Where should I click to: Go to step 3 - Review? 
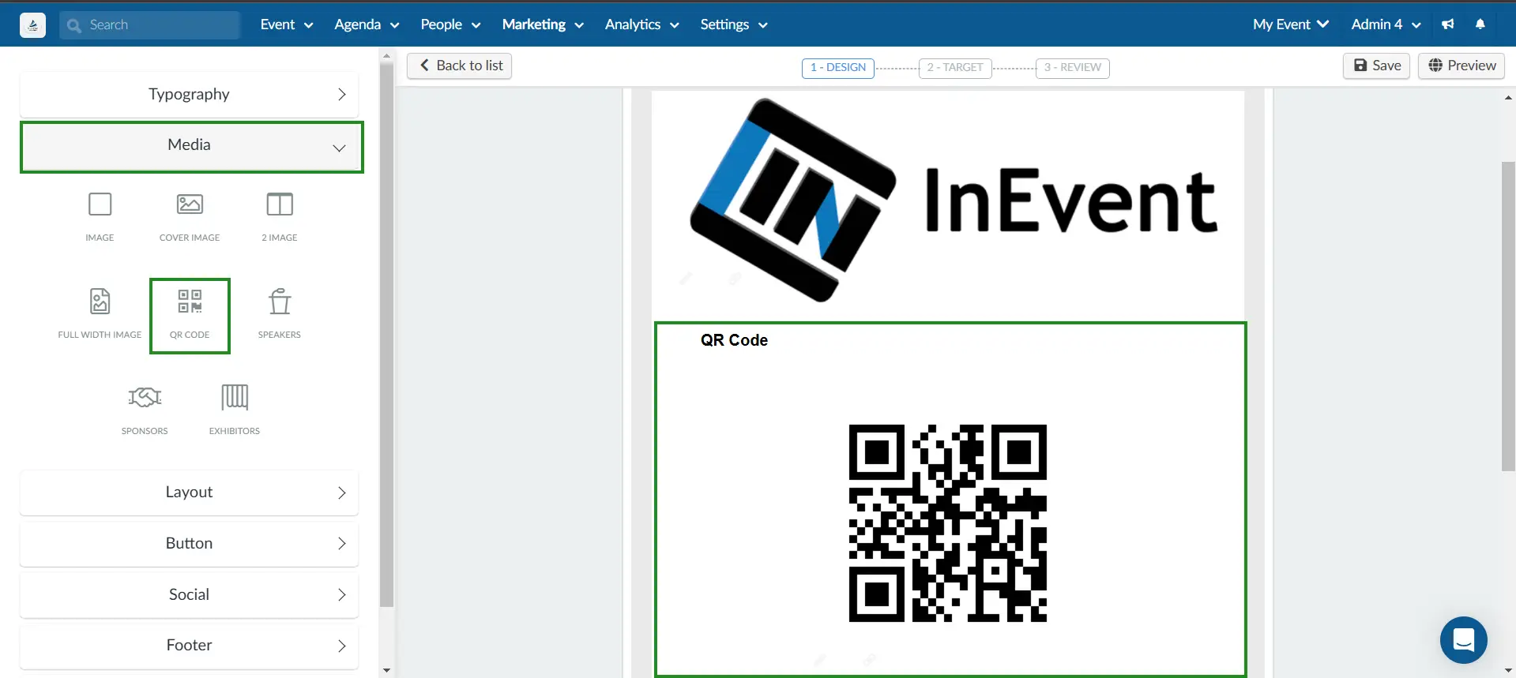1073,68
